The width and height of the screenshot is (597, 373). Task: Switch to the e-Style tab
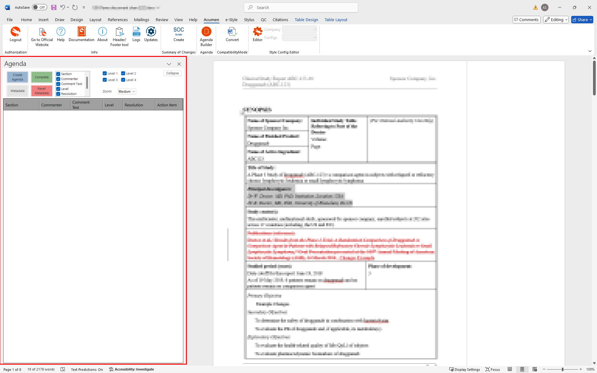[x=231, y=20]
